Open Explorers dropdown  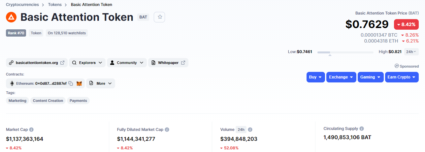tap(87, 63)
